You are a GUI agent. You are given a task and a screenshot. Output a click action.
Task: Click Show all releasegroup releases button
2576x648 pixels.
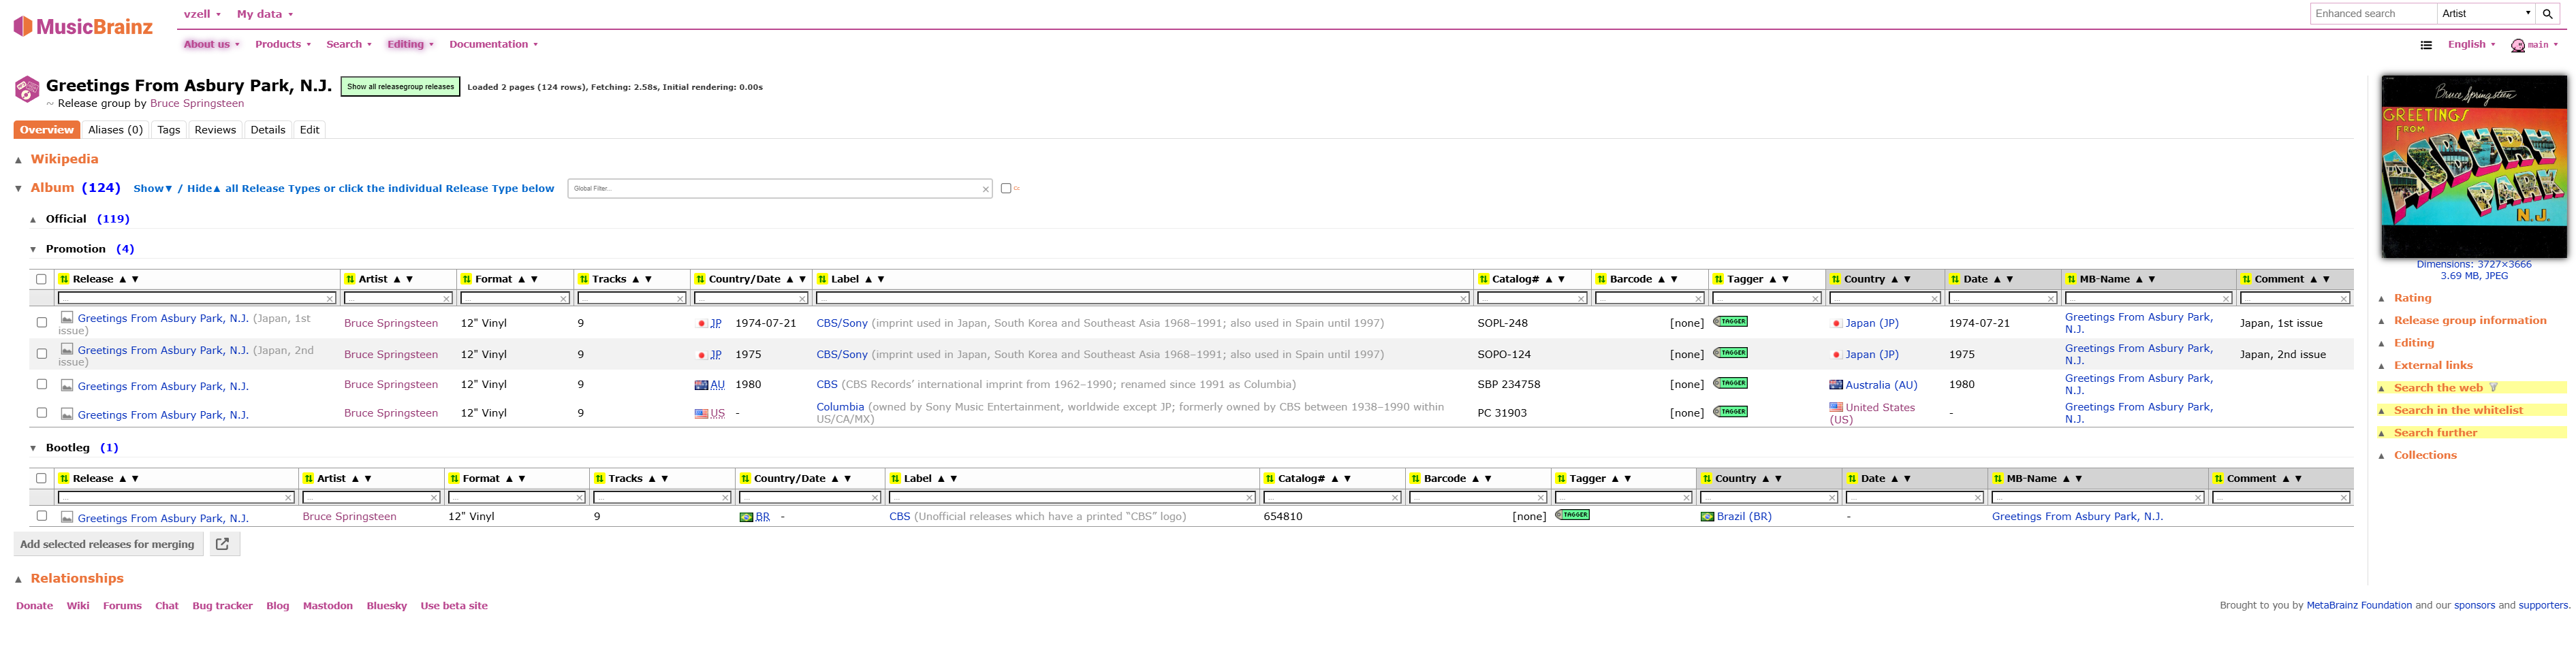tap(400, 87)
